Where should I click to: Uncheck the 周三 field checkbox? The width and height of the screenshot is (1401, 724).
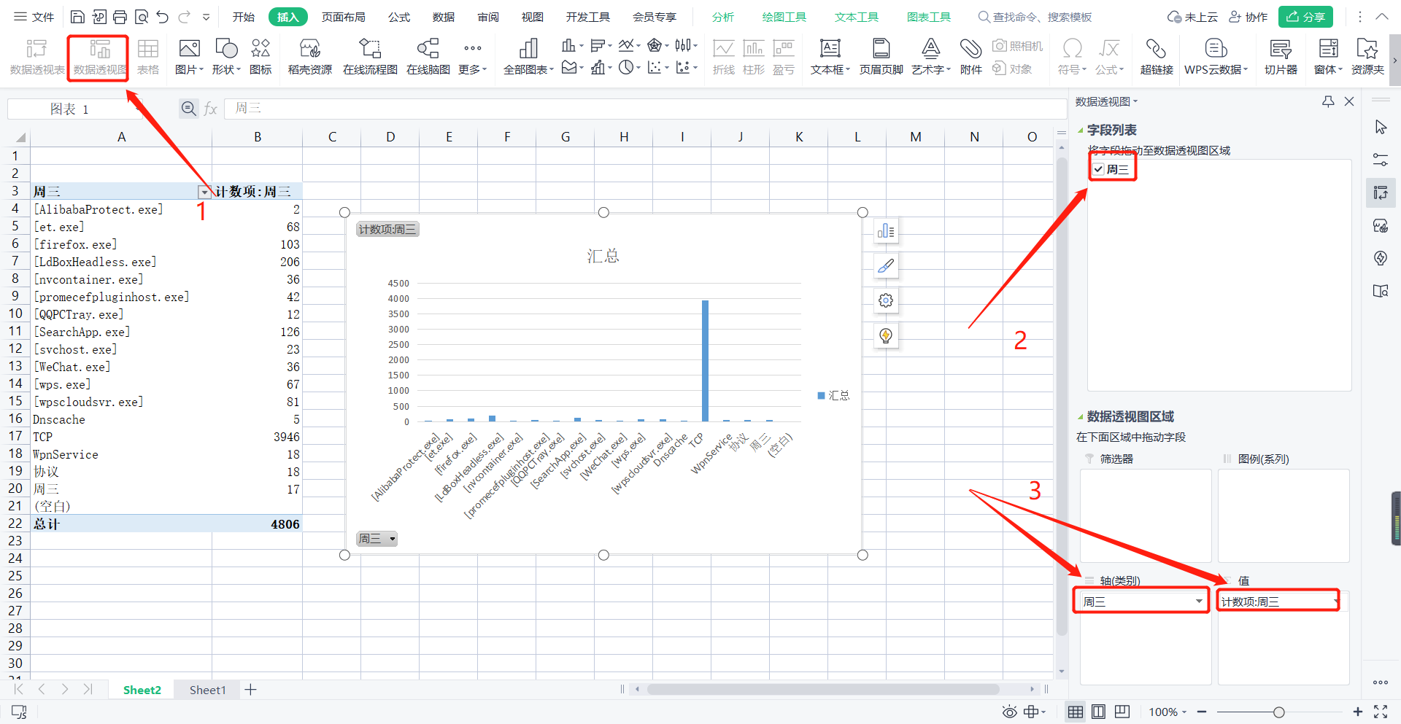(x=1098, y=169)
